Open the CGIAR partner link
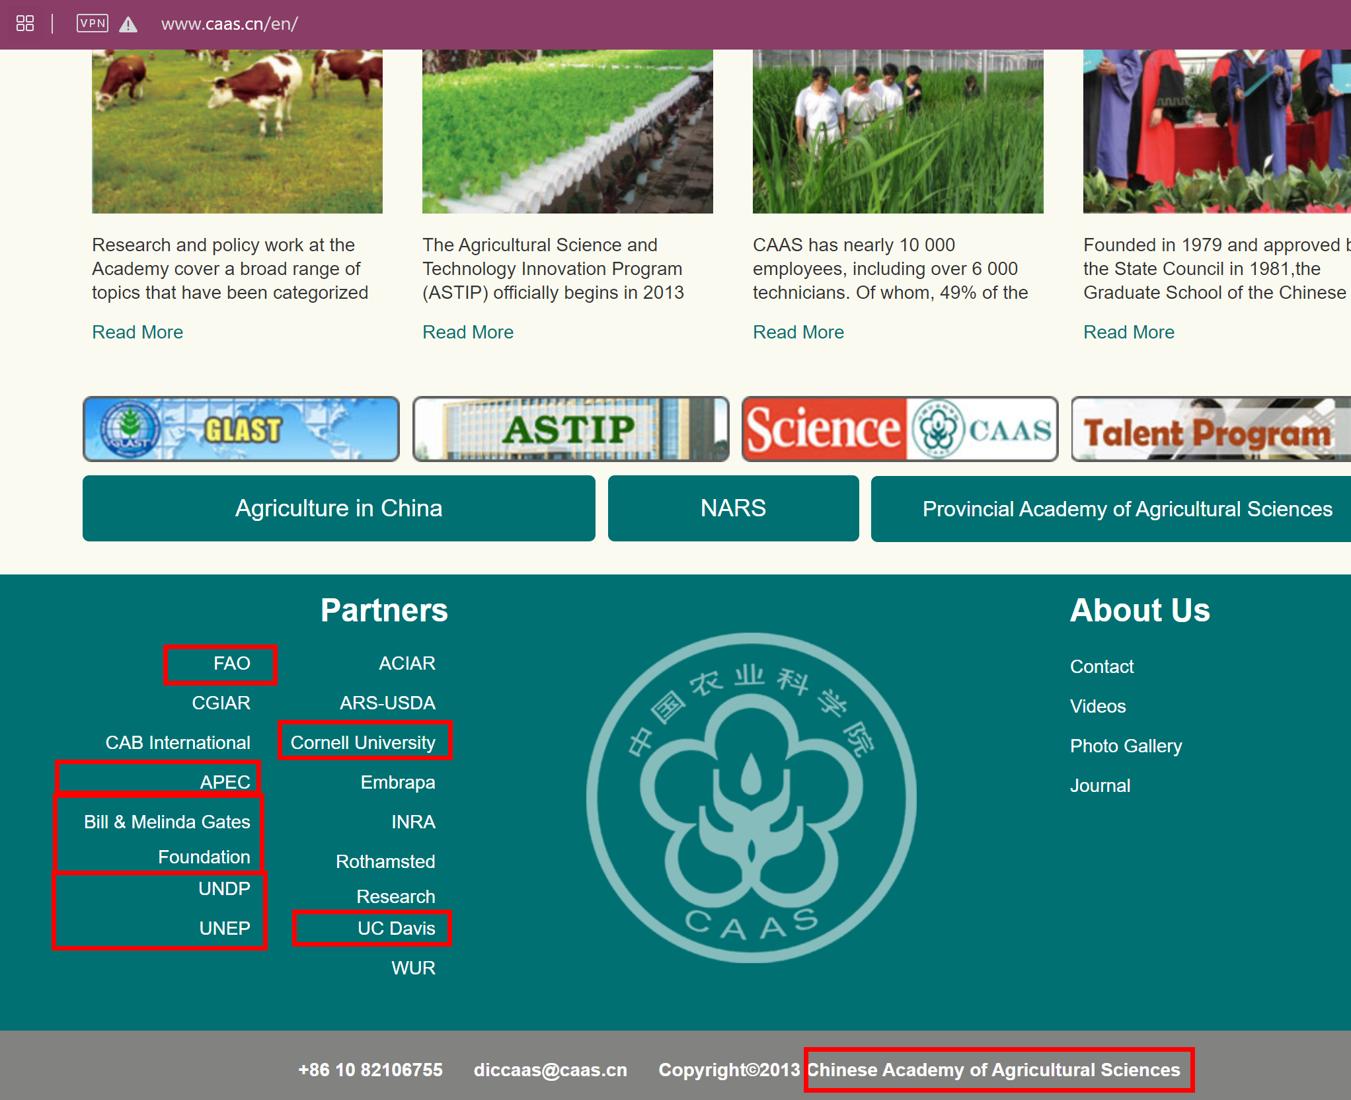This screenshot has width=1351, height=1100. 221,703
